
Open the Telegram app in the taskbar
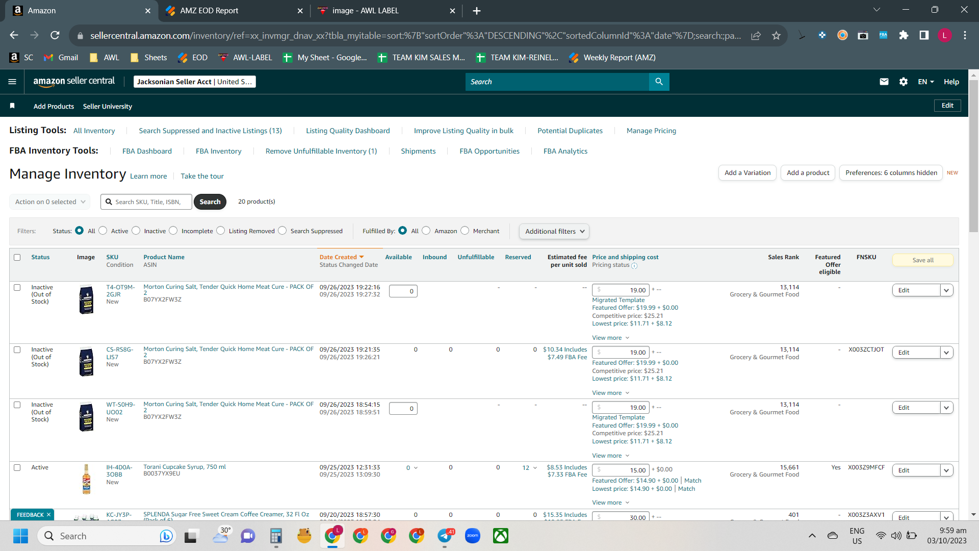(445, 536)
